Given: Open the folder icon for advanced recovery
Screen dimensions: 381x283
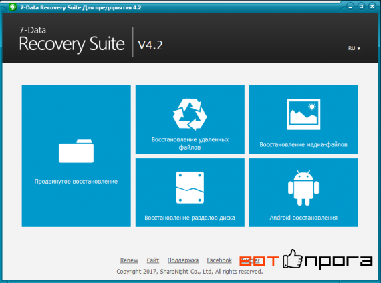Looking at the screenshot, I should 76,151.
